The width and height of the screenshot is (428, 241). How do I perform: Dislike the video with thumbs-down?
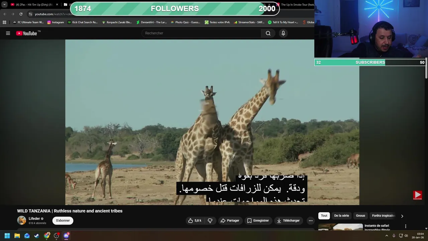(x=210, y=221)
